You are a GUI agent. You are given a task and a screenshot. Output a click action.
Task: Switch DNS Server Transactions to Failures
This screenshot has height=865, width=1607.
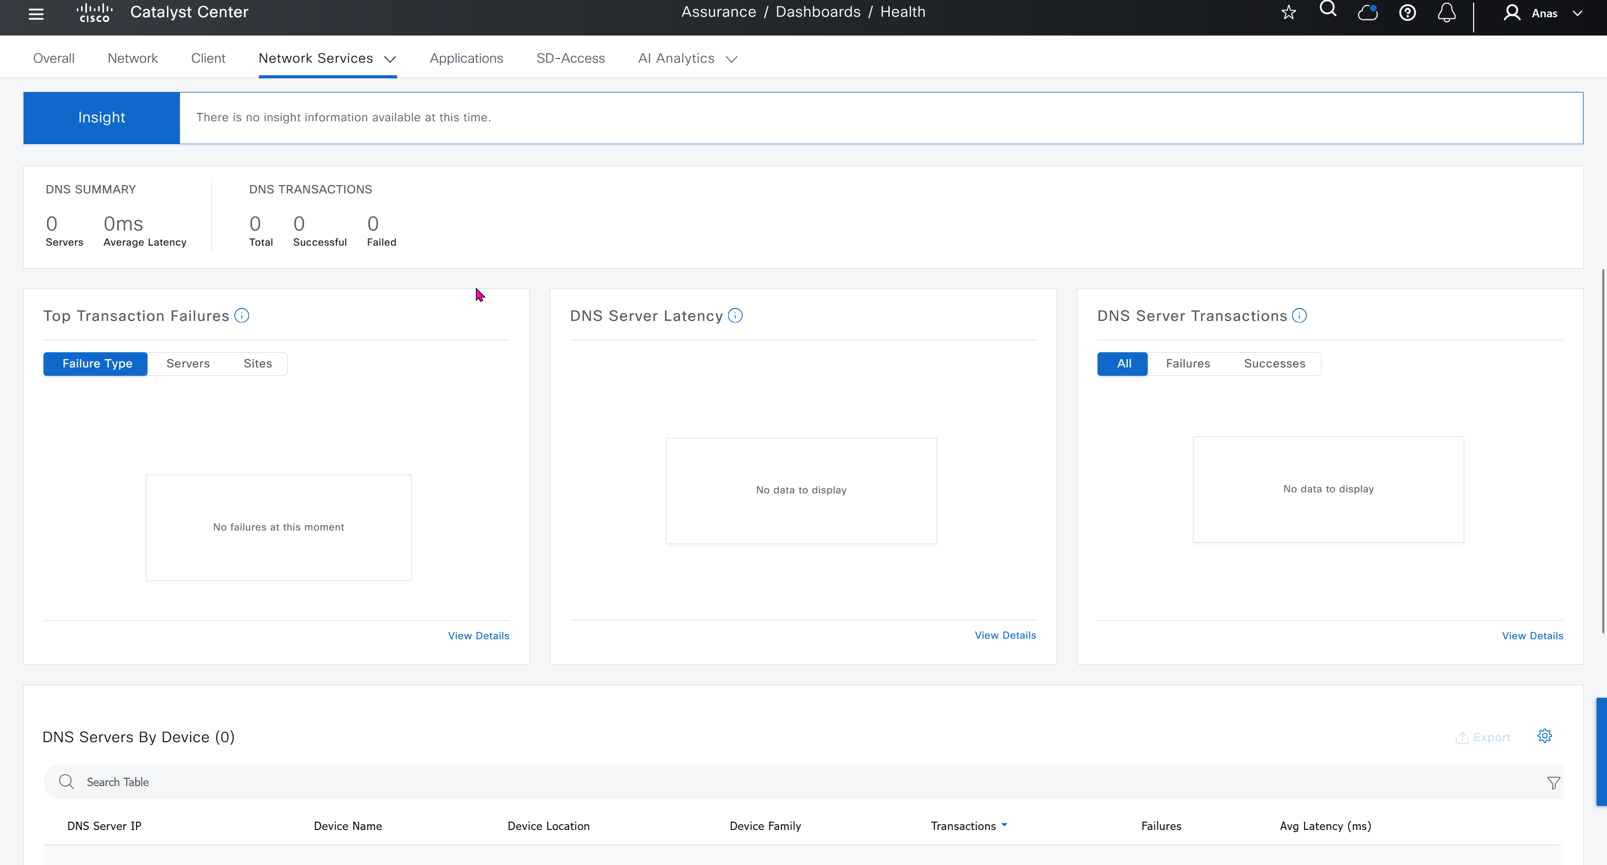point(1188,364)
